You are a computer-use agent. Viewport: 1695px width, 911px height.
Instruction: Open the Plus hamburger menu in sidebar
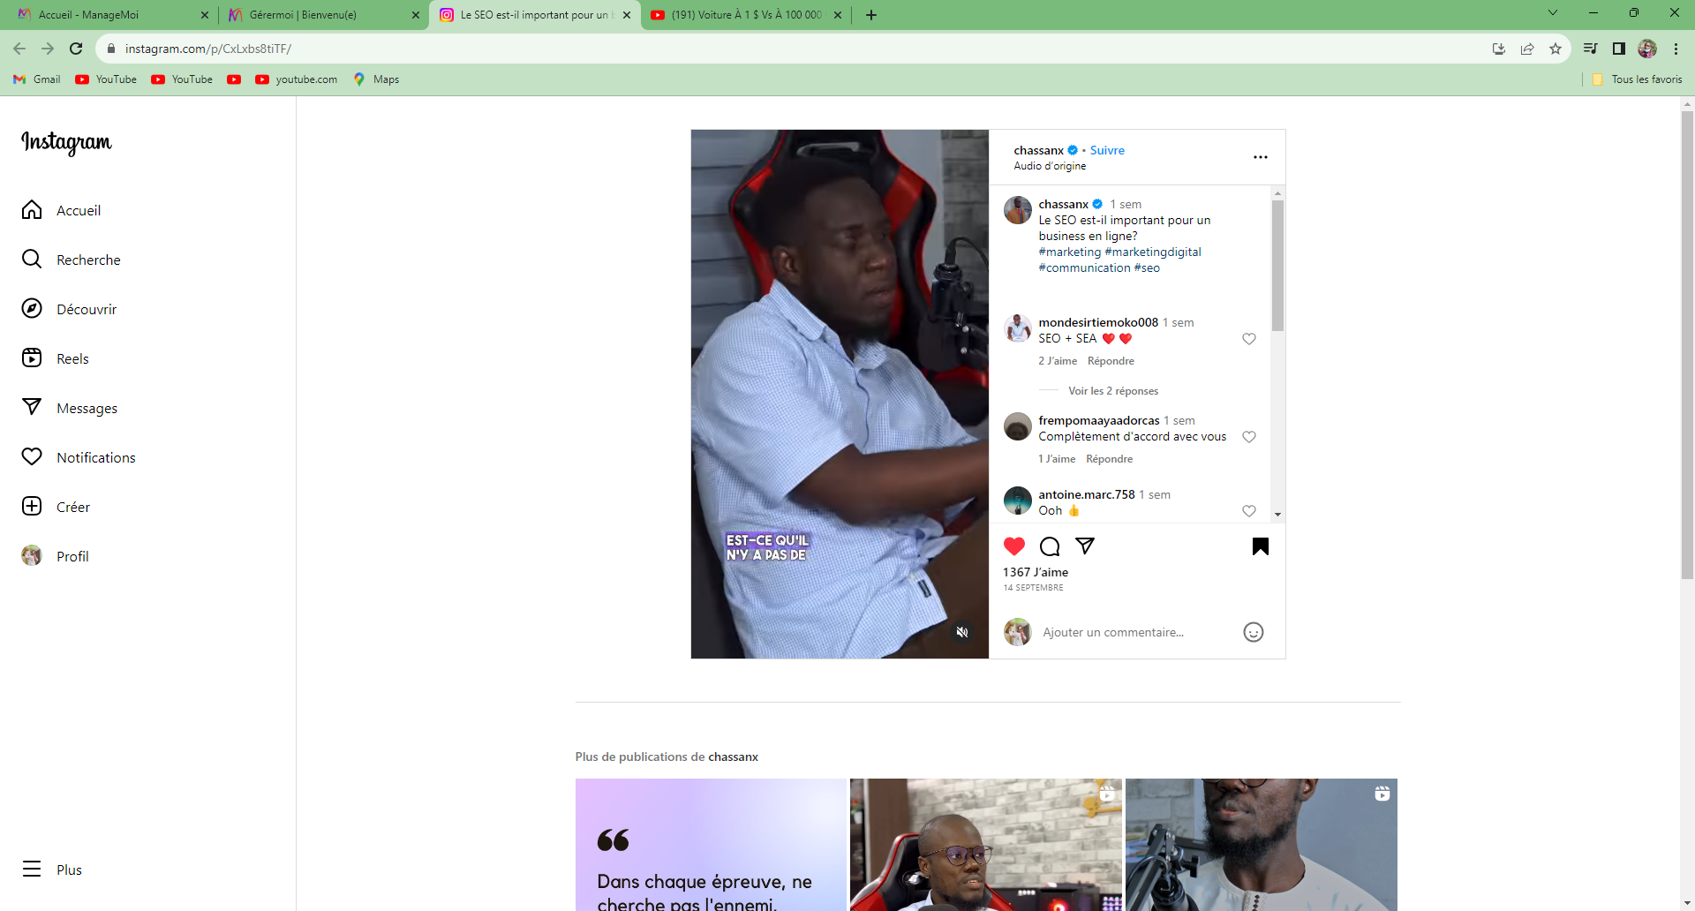coord(32,870)
